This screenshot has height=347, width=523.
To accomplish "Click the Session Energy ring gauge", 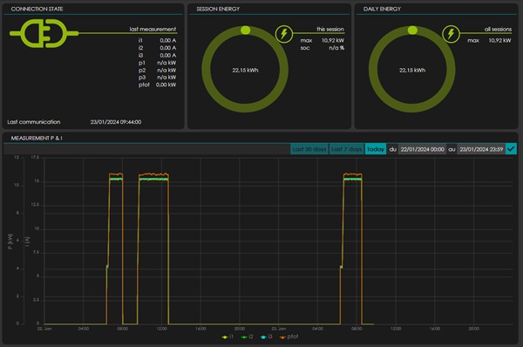I will [245, 70].
